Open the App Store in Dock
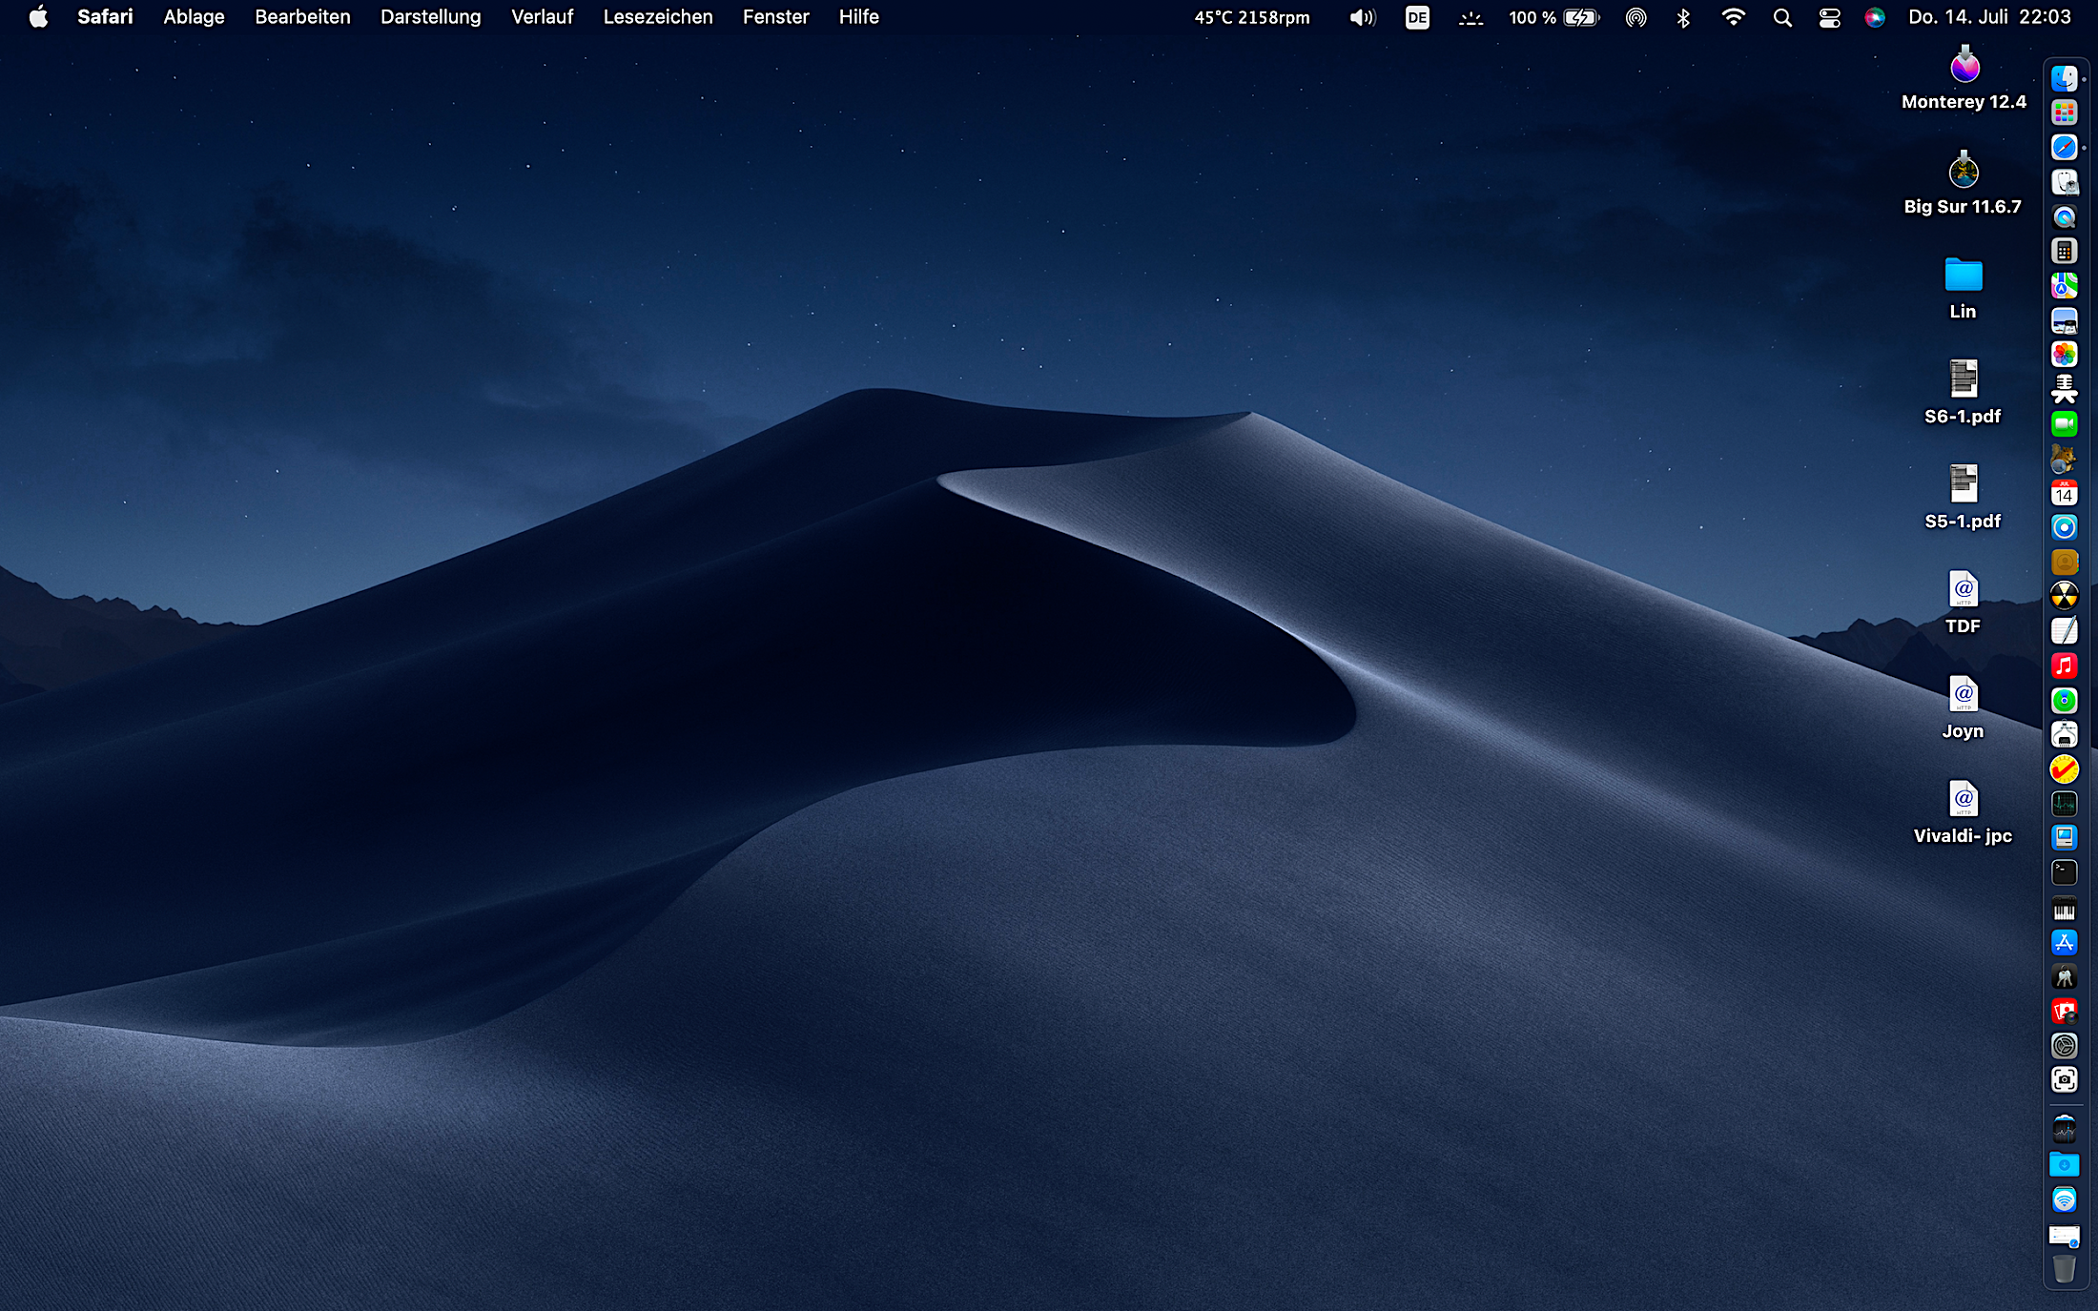 [2064, 942]
